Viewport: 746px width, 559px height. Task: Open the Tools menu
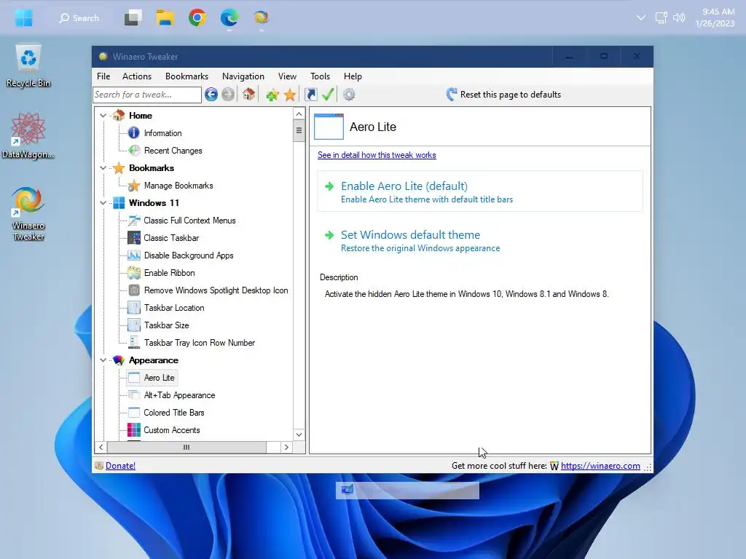coord(321,76)
